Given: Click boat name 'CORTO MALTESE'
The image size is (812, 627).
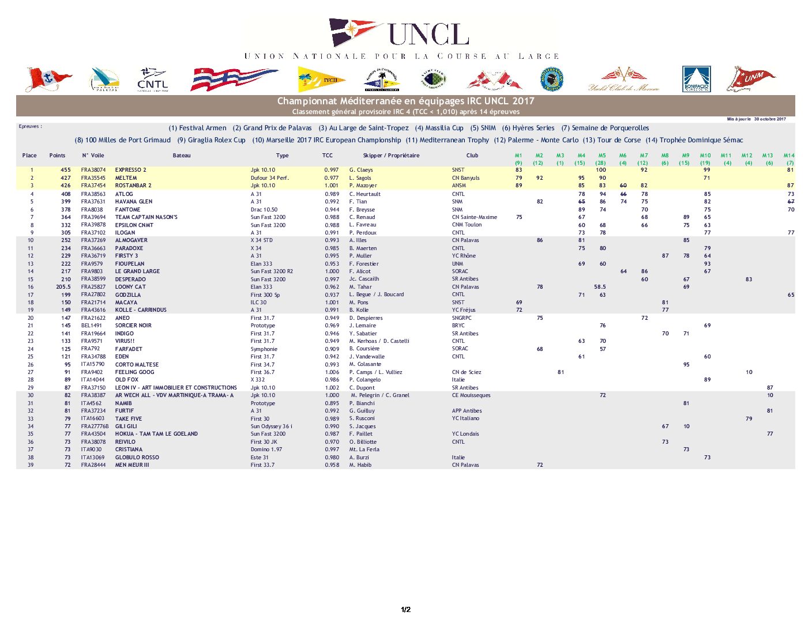Looking at the screenshot, I should pos(137,365).
